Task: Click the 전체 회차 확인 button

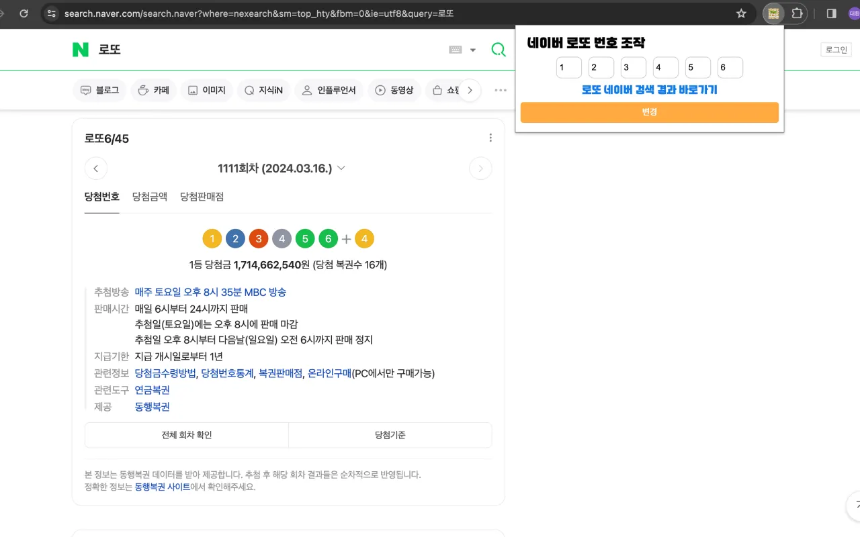Action: coord(187,435)
